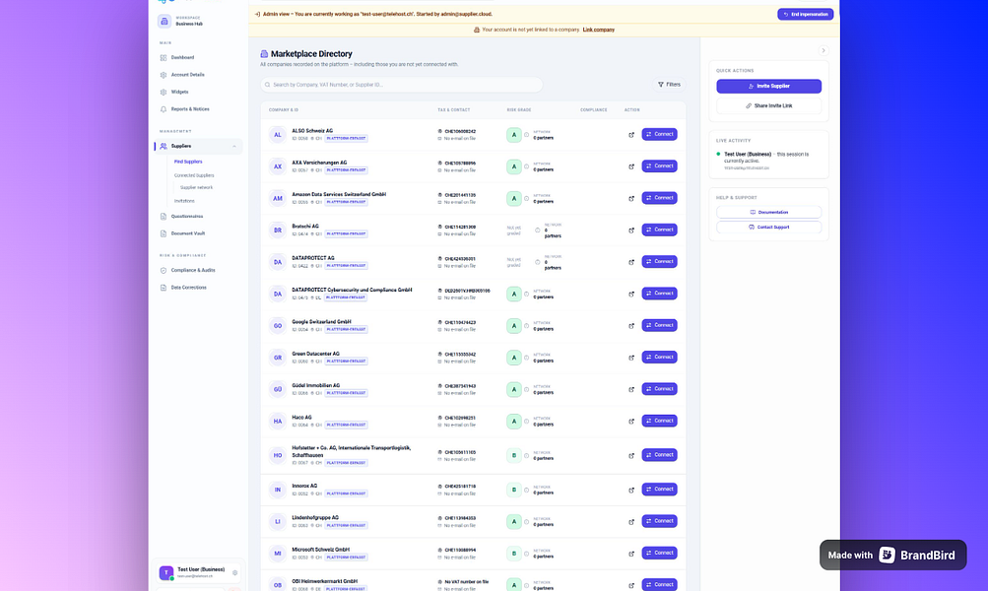Connect with Lindenhofgruppe AG
Screen dimensions: 988x591
pos(659,521)
